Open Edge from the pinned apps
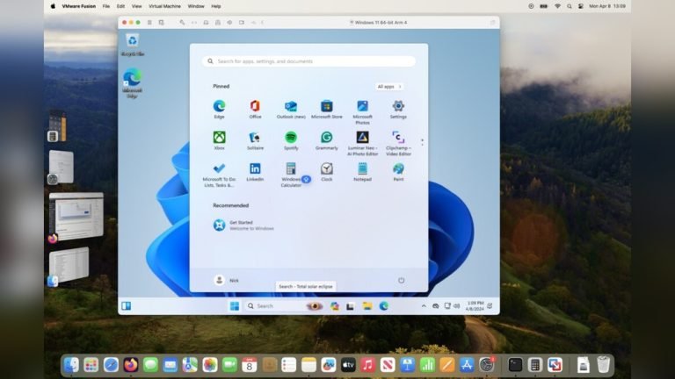 coord(219,109)
